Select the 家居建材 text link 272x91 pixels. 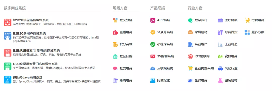click(201, 32)
